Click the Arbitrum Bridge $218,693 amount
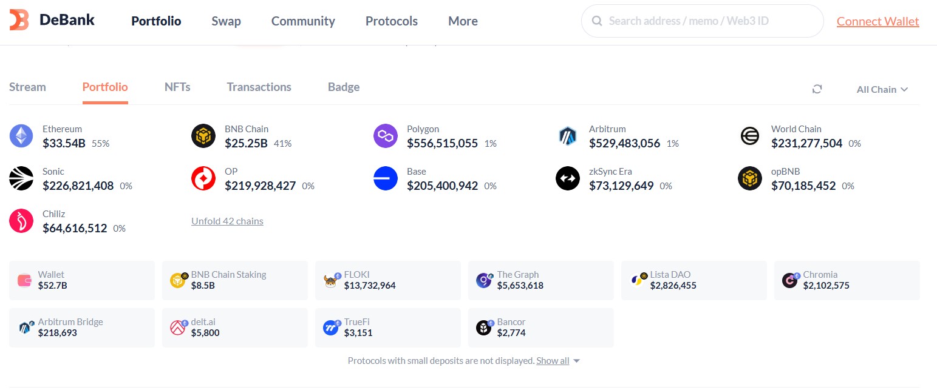 coord(57,332)
